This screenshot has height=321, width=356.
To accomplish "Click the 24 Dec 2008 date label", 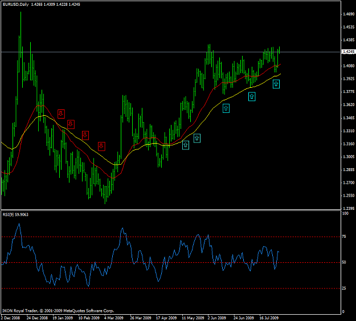I will [37, 318].
